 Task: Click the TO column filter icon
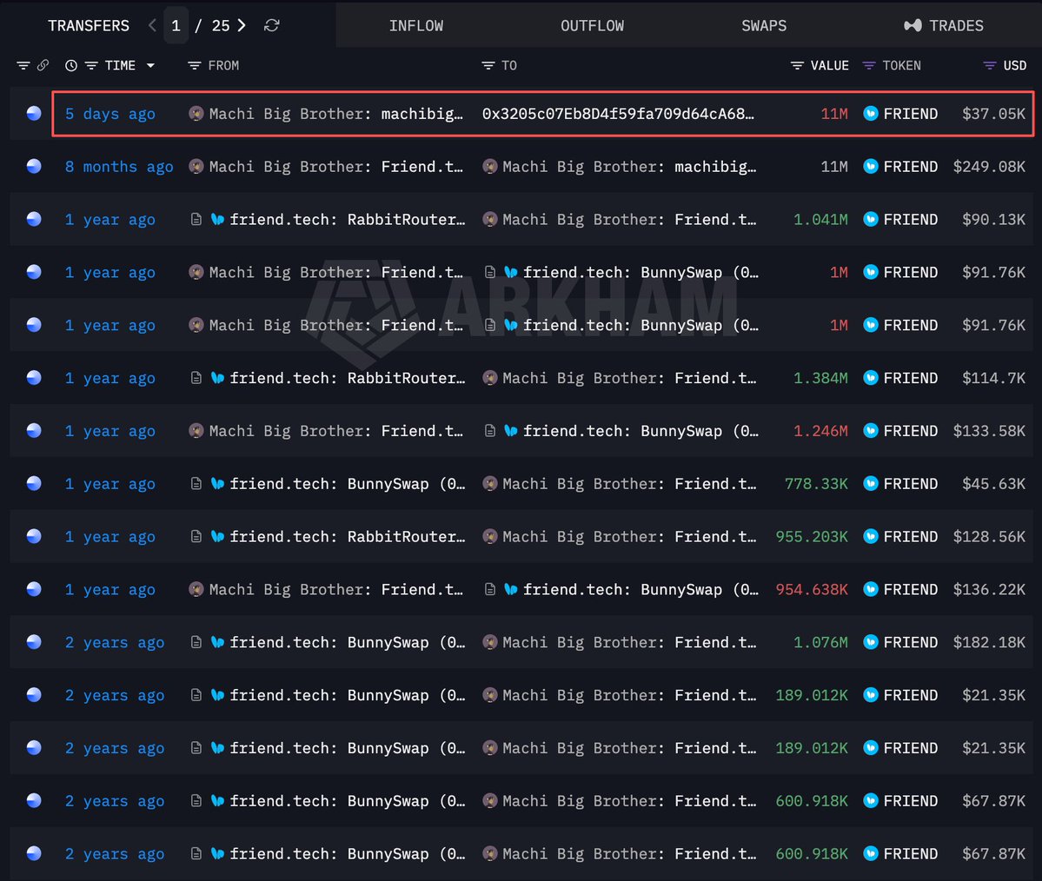488,65
